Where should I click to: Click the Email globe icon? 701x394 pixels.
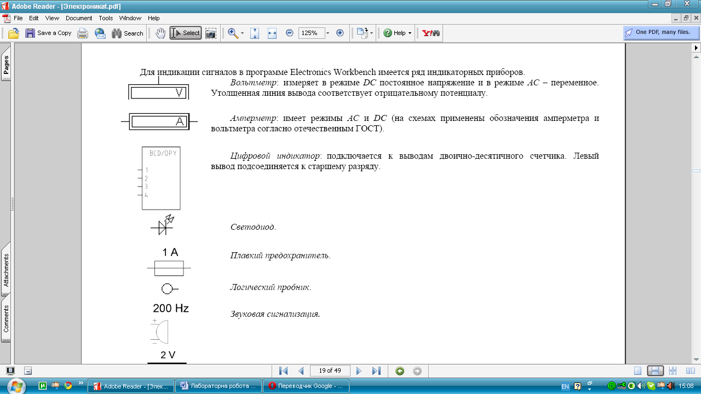pos(100,33)
